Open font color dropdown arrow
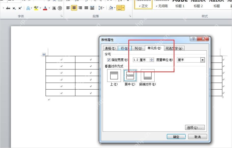The image size is (232, 148). pyautogui.click(x=49, y=8)
